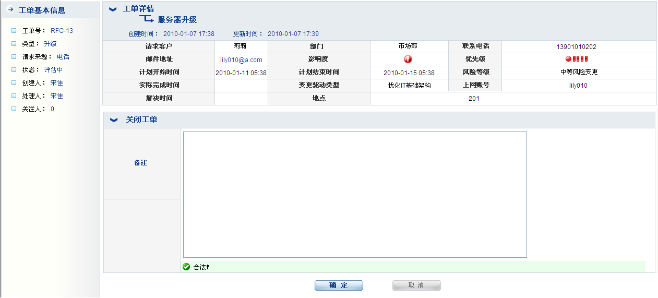Click the square bullet beside 请求来源
Image resolution: width=658 pixels, height=298 pixels.
(x=14, y=57)
